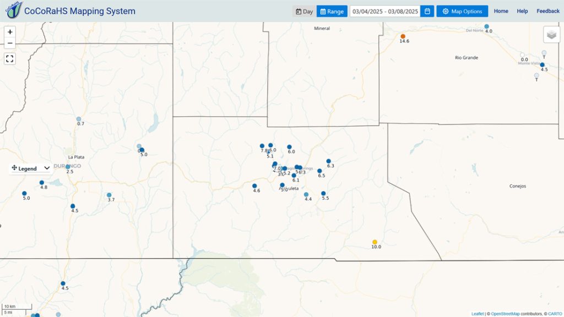This screenshot has width=564, height=317.
Task: Expand the Legend panel
Action: (x=47, y=168)
